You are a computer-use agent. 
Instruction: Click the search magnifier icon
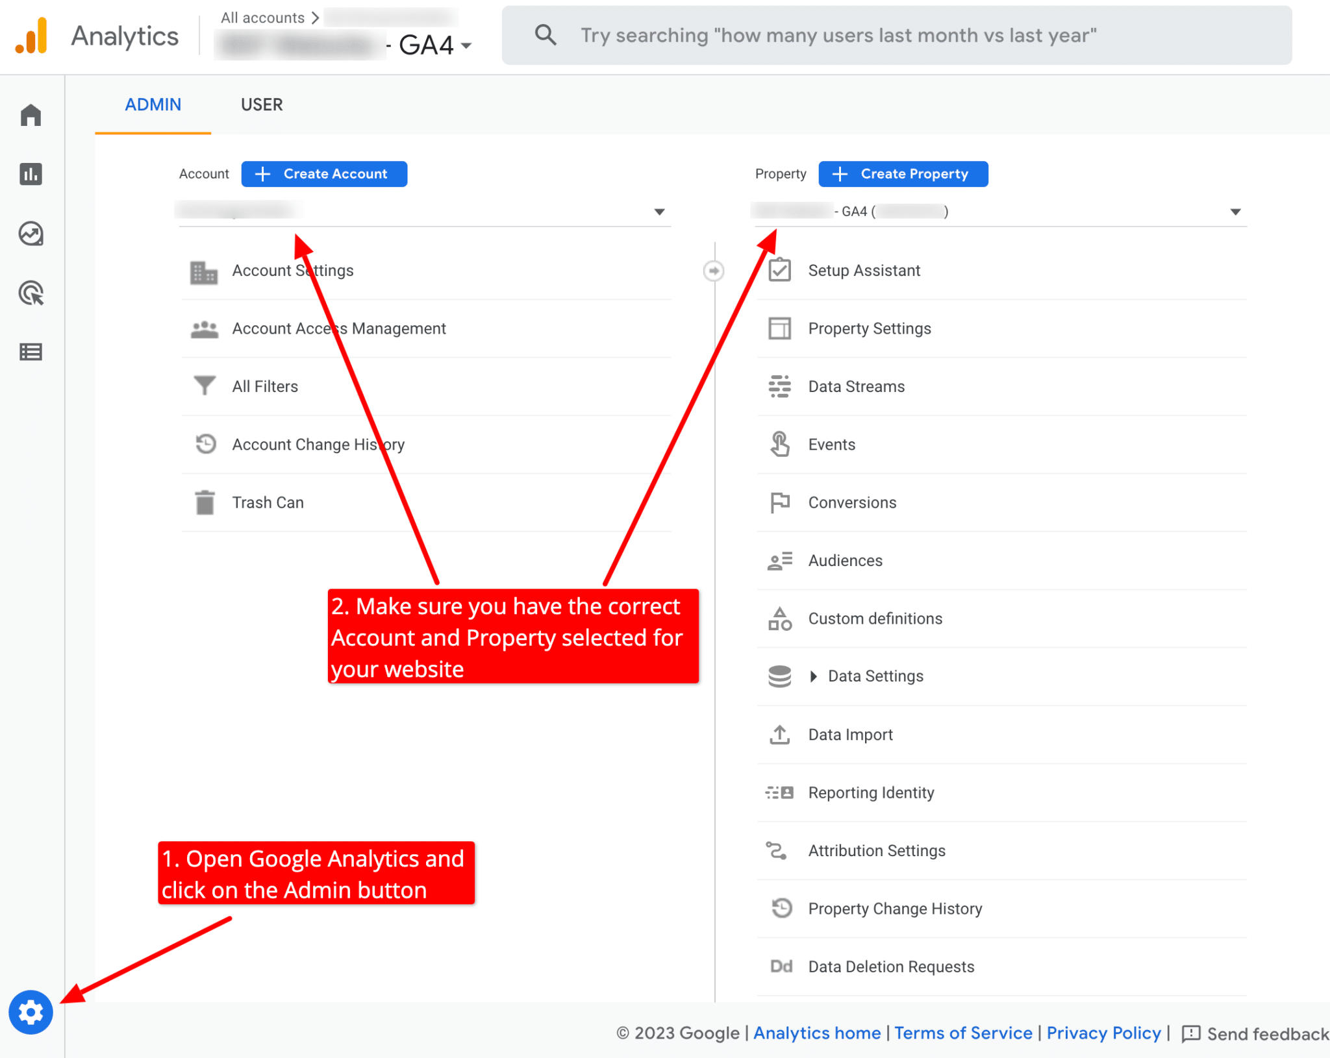(546, 35)
